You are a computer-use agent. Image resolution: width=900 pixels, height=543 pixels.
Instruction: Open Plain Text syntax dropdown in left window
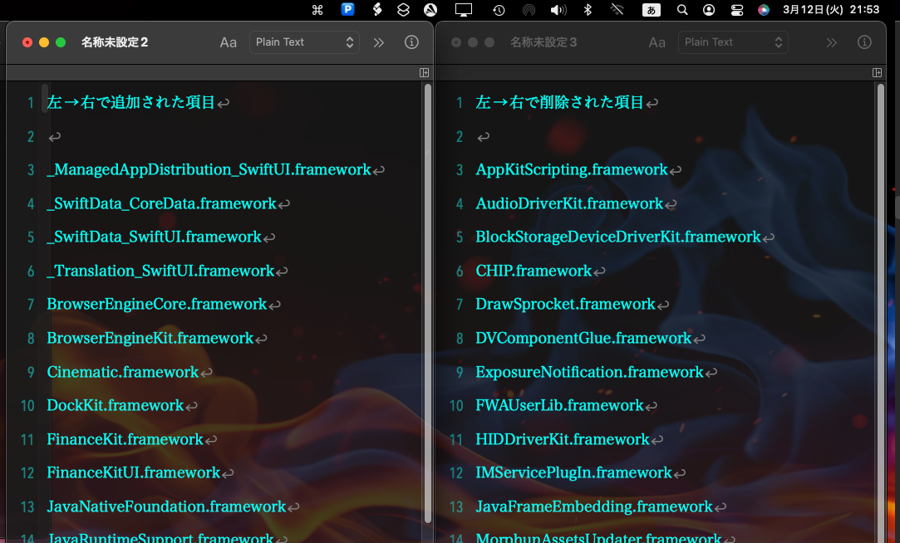pos(304,42)
